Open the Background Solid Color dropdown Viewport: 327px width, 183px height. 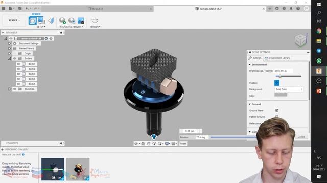point(289,89)
